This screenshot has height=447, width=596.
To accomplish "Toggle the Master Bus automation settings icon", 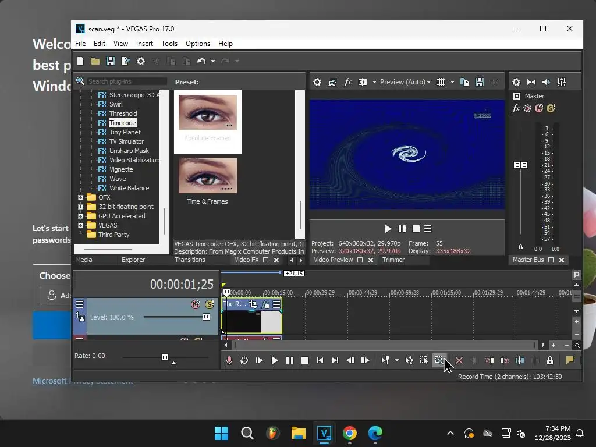I will [x=527, y=108].
